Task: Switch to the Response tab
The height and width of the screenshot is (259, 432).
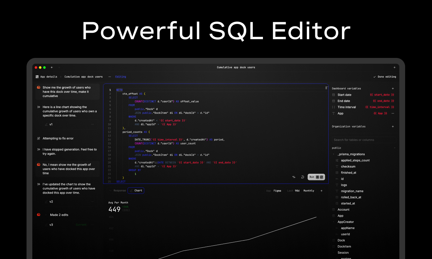Action: point(117,191)
